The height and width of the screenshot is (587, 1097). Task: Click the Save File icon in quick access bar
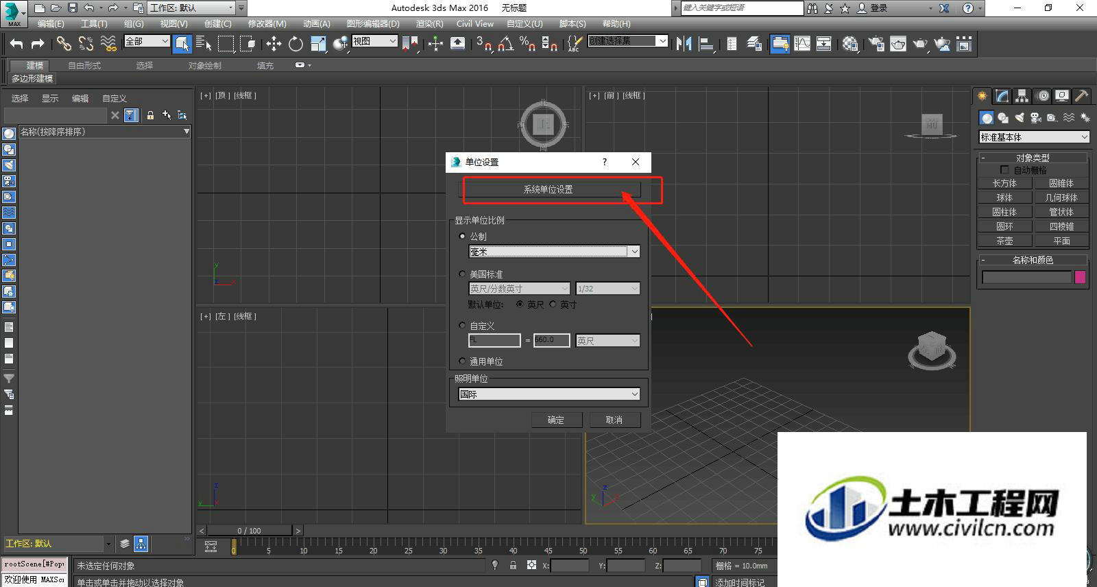[72, 8]
